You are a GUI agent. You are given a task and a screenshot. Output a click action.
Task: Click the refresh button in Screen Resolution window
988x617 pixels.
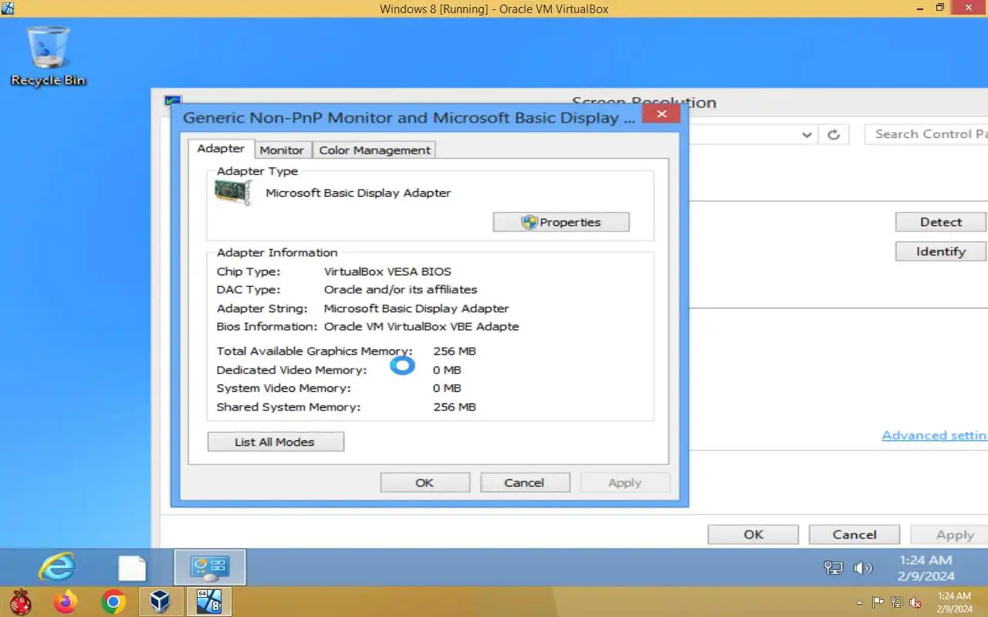[x=834, y=134]
